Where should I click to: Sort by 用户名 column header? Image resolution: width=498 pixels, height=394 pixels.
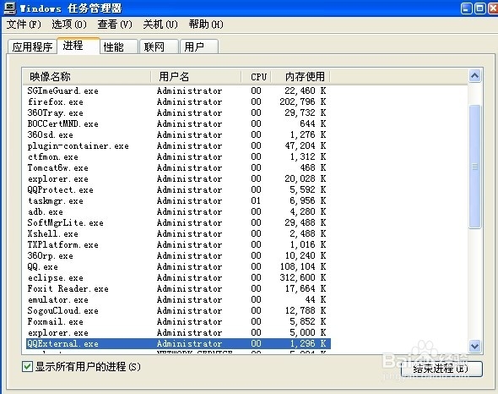click(x=196, y=77)
